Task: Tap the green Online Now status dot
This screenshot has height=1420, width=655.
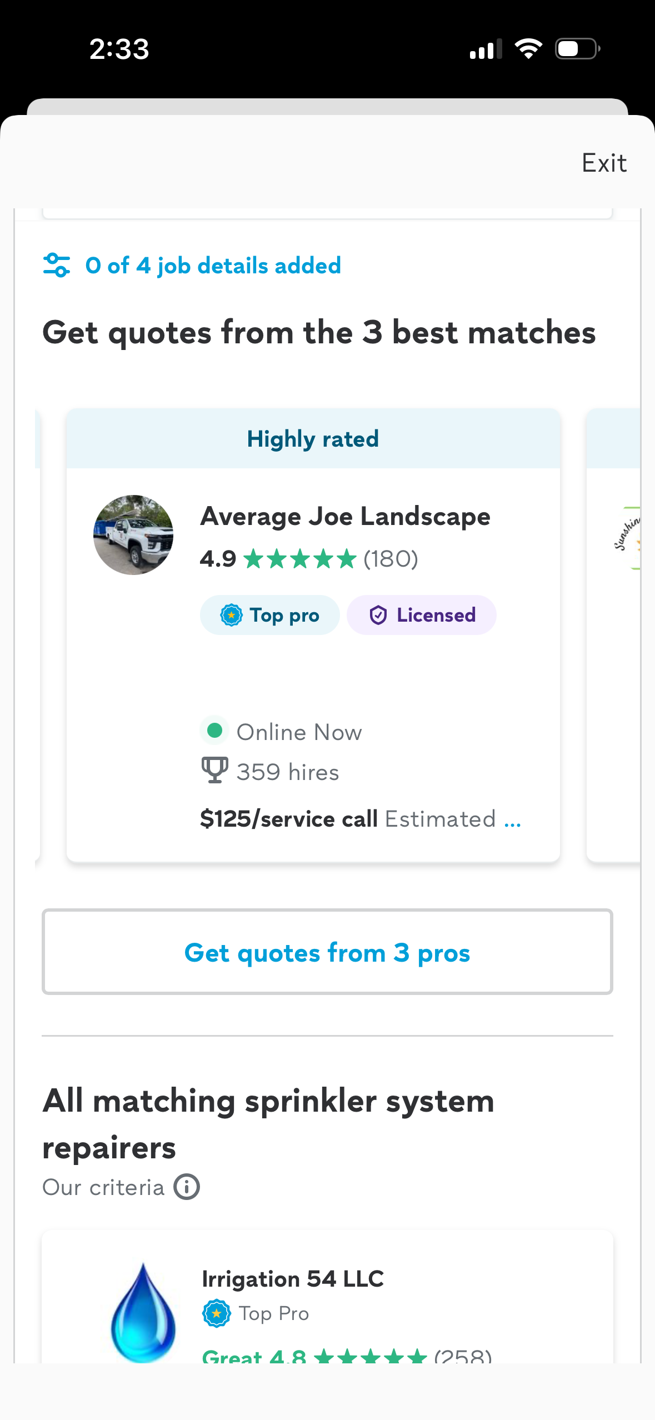Action: pos(214,731)
